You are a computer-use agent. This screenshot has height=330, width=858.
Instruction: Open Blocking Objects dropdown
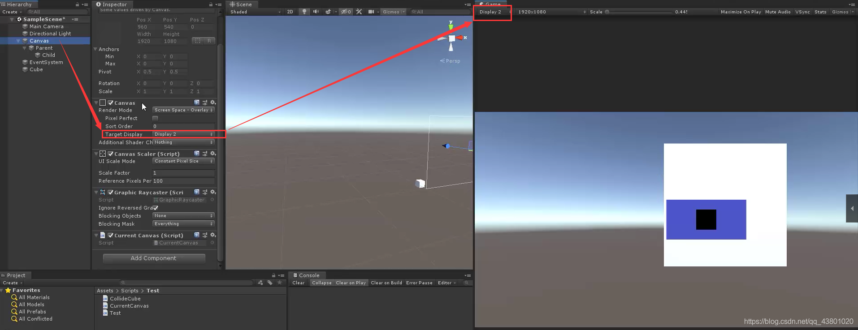coord(183,216)
